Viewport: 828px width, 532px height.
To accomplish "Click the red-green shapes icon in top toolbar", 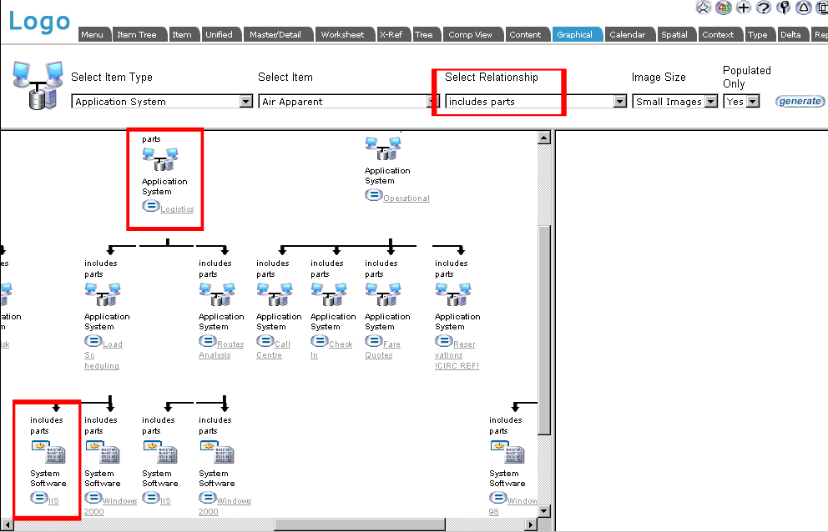I will [x=723, y=8].
